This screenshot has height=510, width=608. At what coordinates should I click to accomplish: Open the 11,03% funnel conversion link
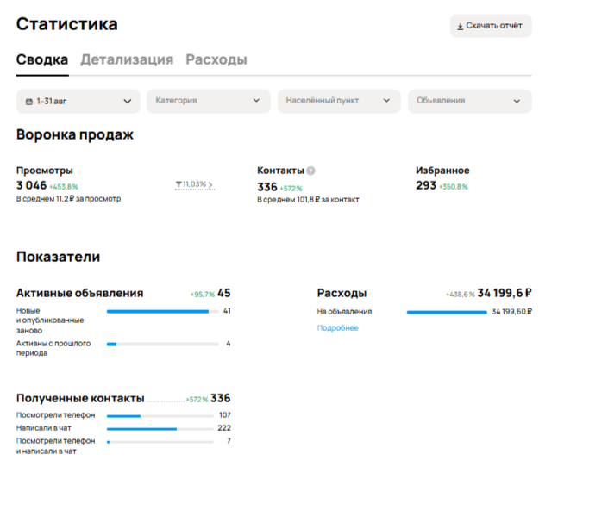[194, 184]
